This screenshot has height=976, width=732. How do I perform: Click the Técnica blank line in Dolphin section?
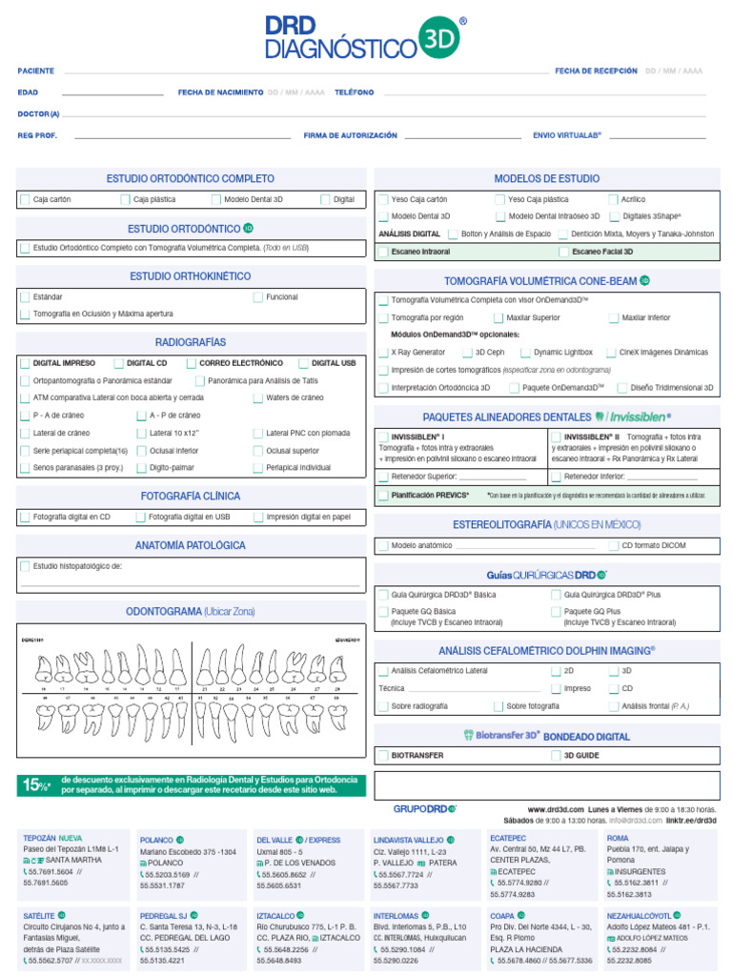(x=474, y=690)
